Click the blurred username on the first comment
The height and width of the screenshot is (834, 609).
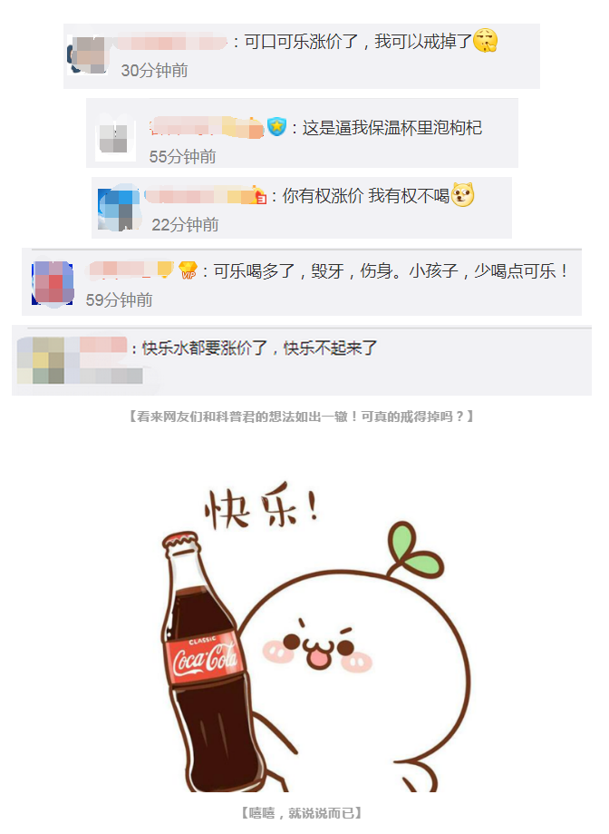tap(169, 42)
